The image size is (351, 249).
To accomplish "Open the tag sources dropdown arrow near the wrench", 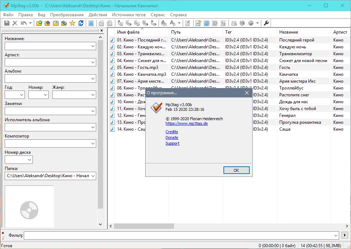I will click(257, 23).
